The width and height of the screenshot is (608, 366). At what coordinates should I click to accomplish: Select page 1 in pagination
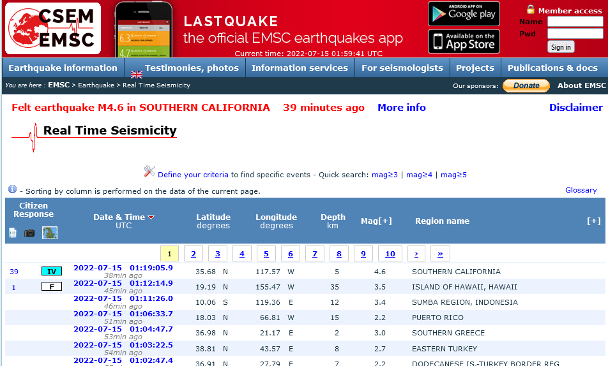click(x=169, y=254)
